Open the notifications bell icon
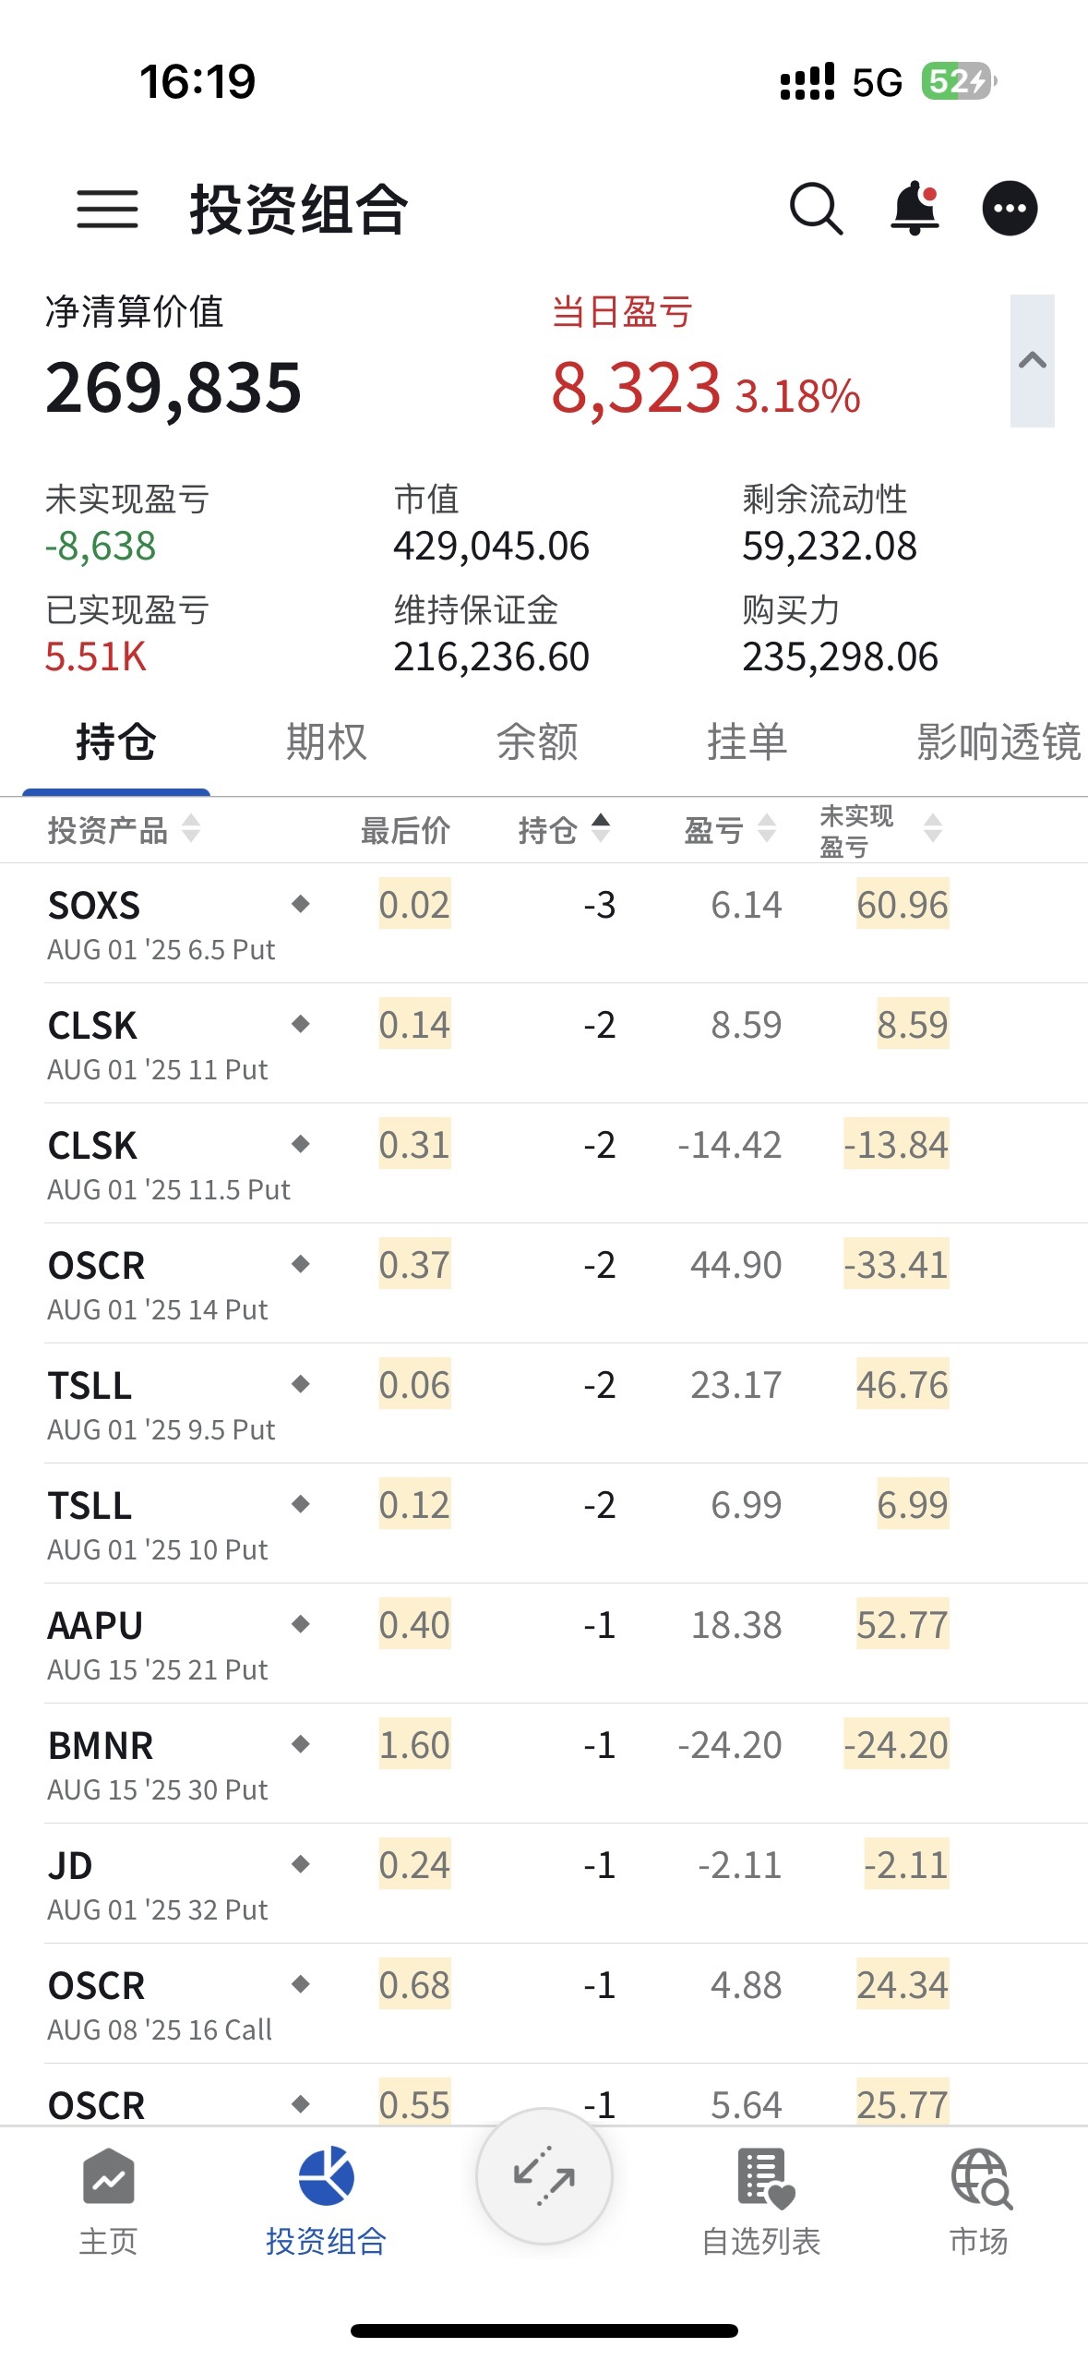1088x2360 pixels. point(915,209)
